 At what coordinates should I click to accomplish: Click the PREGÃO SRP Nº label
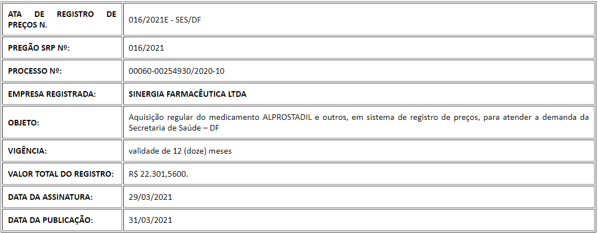(x=39, y=48)
